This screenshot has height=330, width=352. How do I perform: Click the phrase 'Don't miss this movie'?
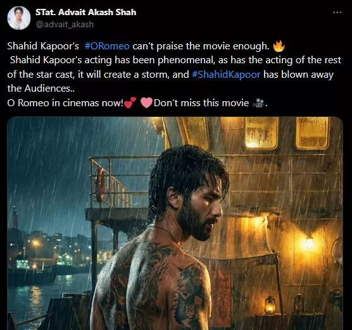click(x=201, y=103)
